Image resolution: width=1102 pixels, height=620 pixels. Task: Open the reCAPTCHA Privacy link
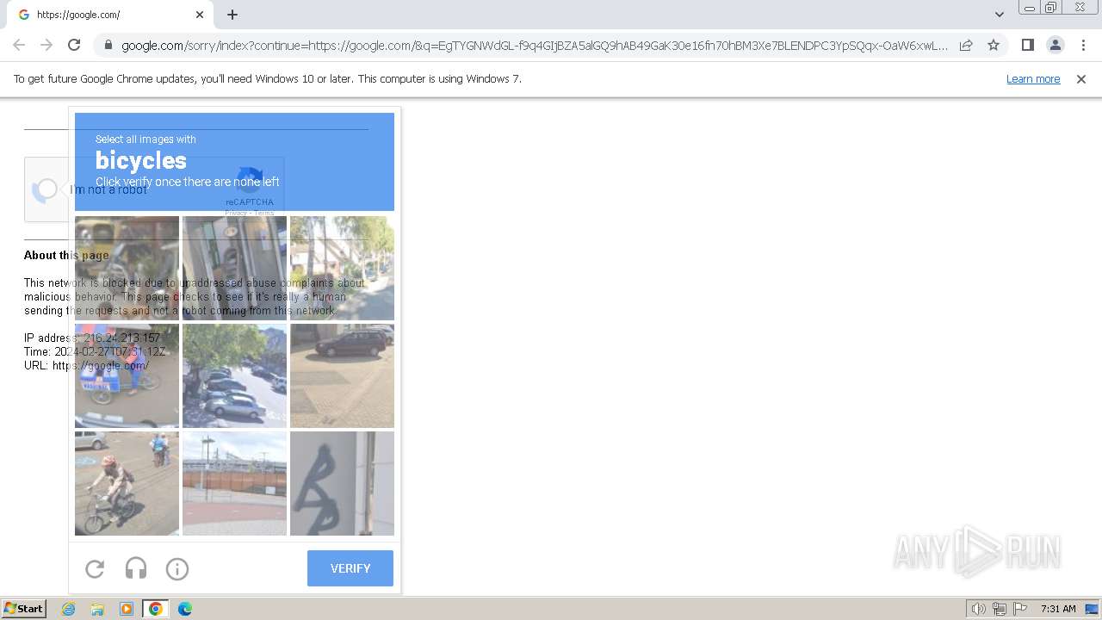click(x=236, y=213)
